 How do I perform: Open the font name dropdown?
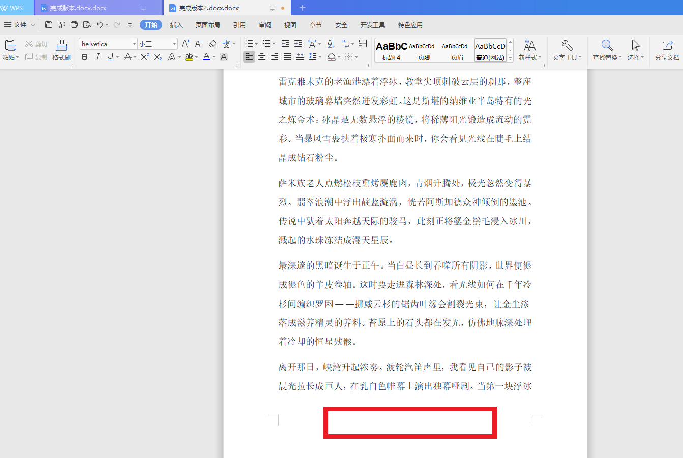click(x=134, y=44)
